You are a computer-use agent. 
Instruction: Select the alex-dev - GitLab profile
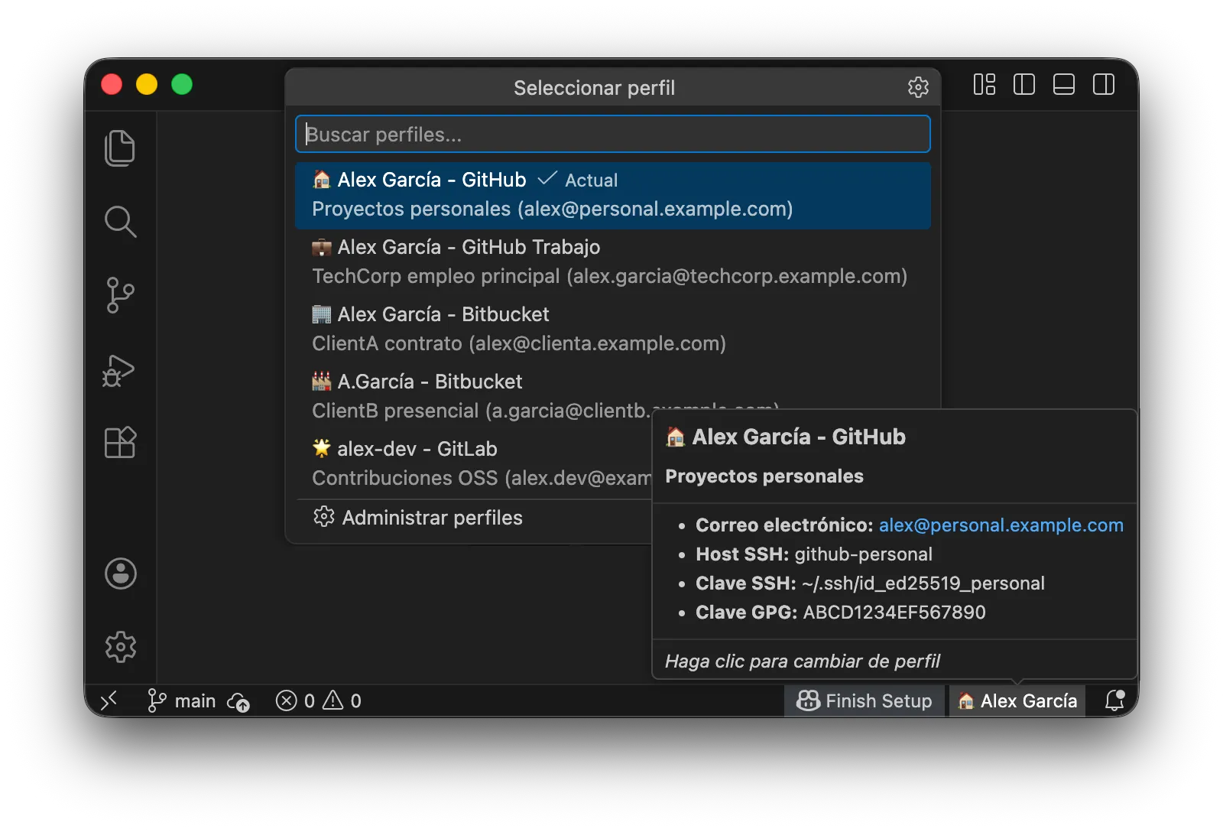click(x=474, y=464)
